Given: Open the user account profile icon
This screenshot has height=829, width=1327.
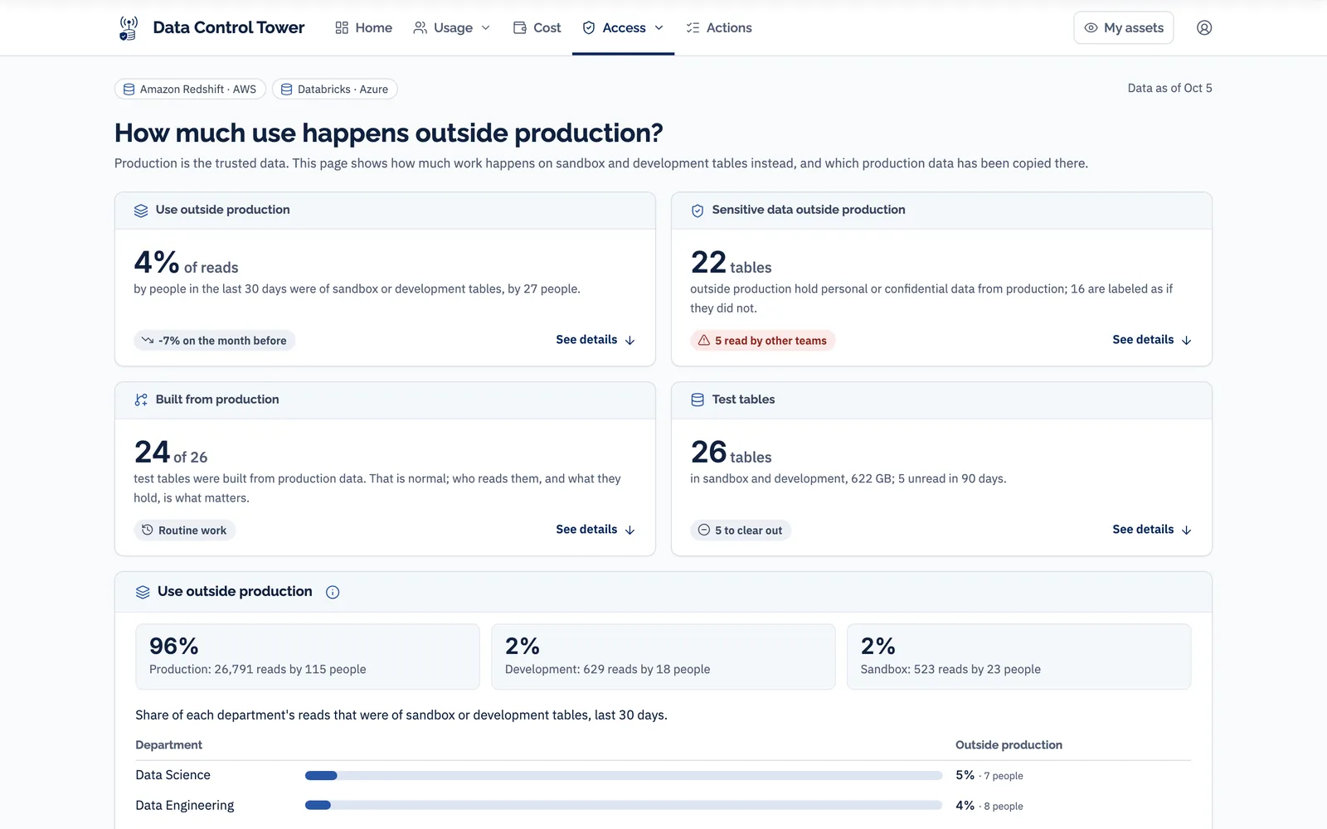Looking at the screenshot, I should 1204,28.
